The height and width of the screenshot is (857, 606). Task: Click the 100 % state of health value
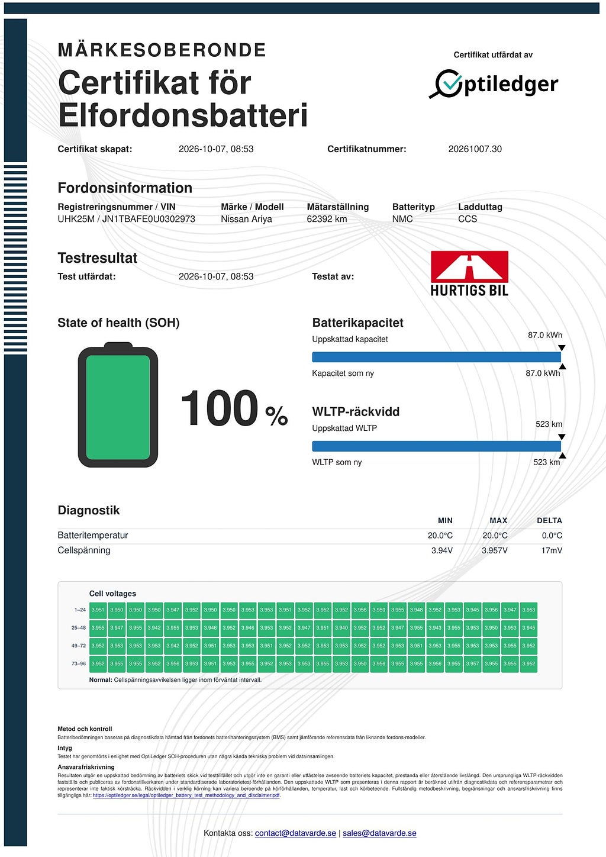pos(234,408)
